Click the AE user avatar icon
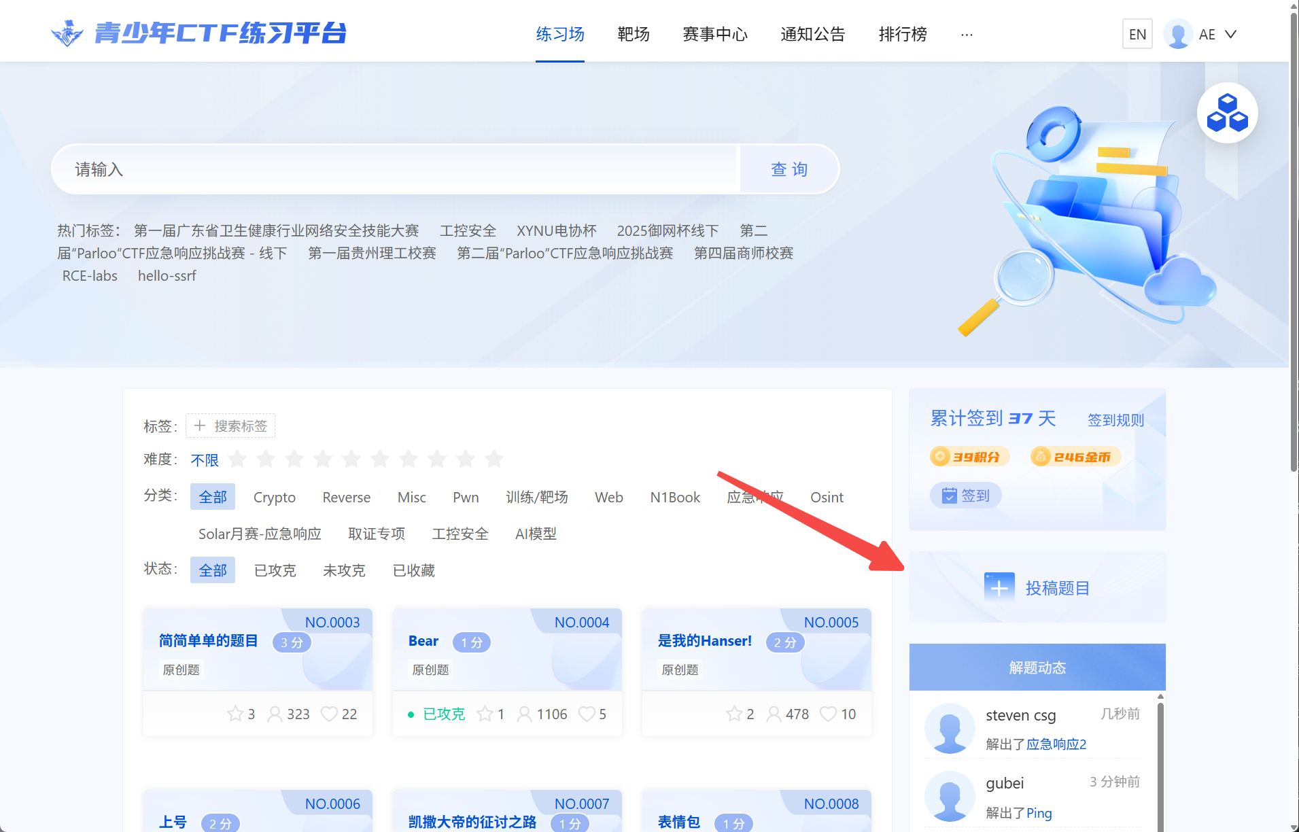This screenshot has width=1299, height=832. point(1178,34)
